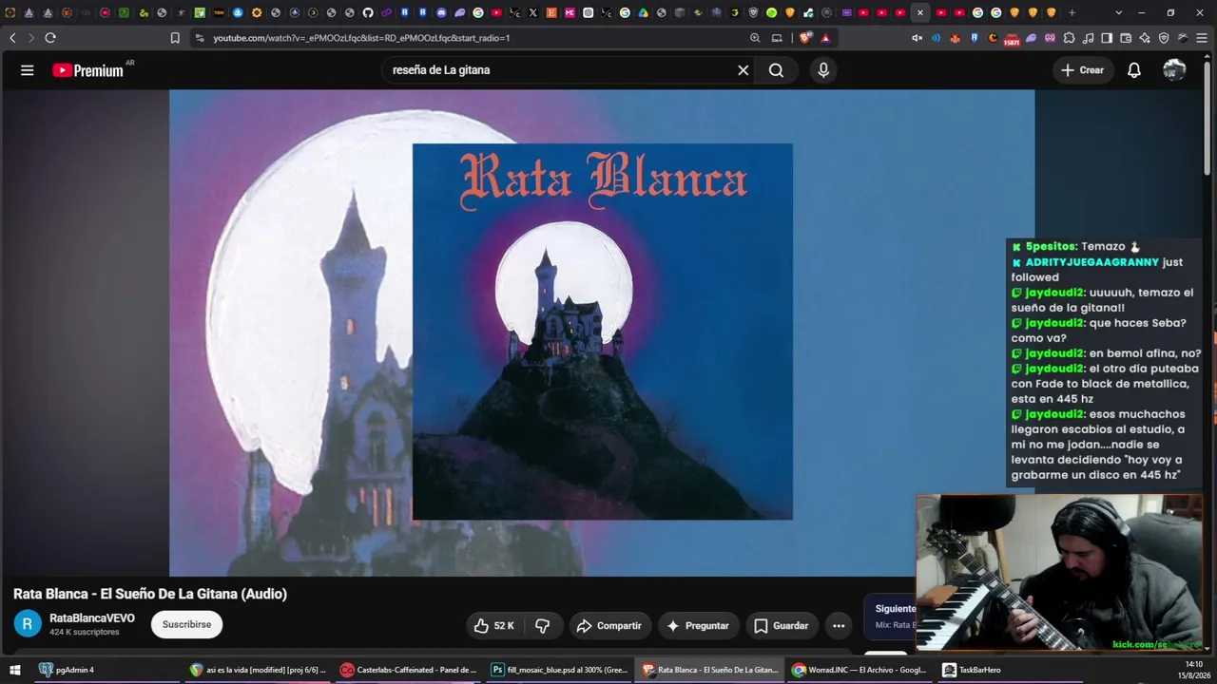Run the YouTube search with magnifier button

pos(776,70)
